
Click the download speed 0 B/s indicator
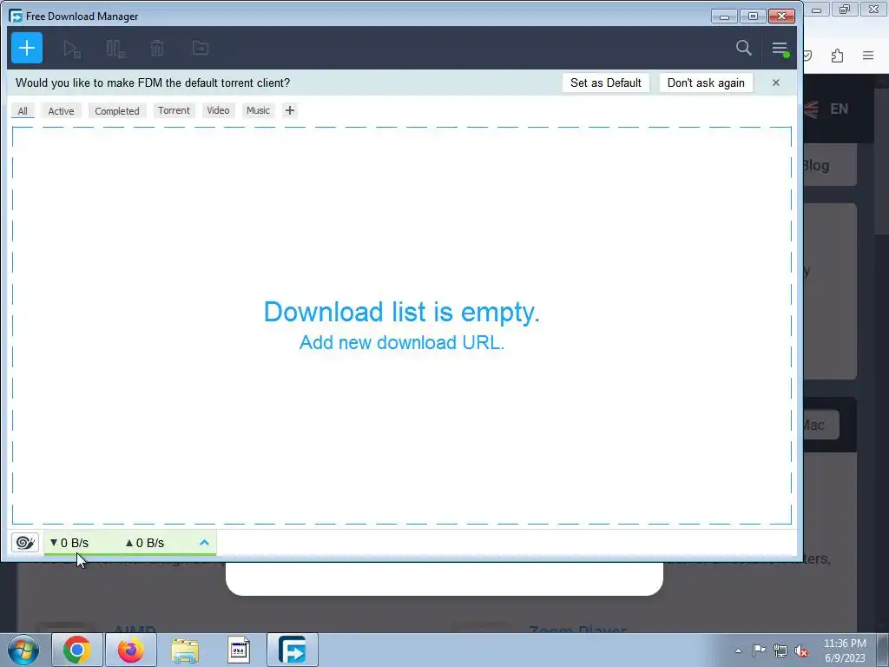pos(69,543)
